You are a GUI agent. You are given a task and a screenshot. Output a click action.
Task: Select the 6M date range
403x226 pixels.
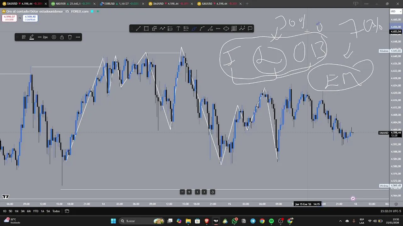pos(29,211)
